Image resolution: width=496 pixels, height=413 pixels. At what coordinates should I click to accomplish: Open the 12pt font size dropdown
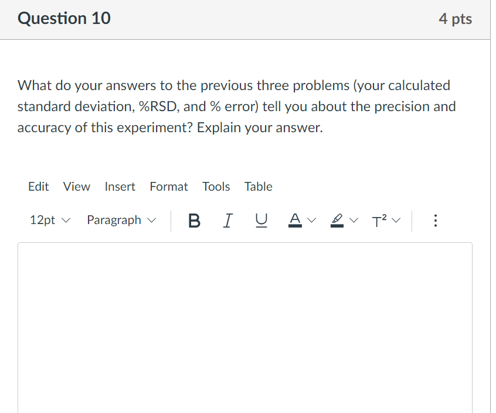coord(50,220)
